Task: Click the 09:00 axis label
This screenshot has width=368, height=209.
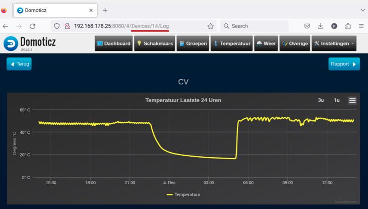Action: (x=287, y=182)
